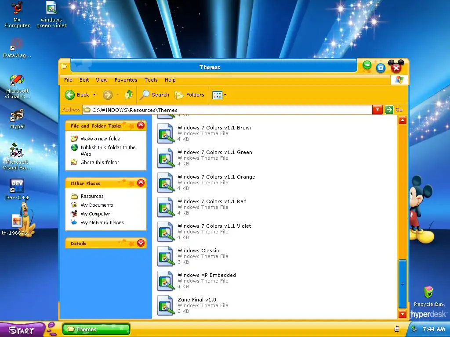Select Windows 7 Colors v1.1 Violet file icon
This screenshot has width=450, height=337.
[166, 232]
